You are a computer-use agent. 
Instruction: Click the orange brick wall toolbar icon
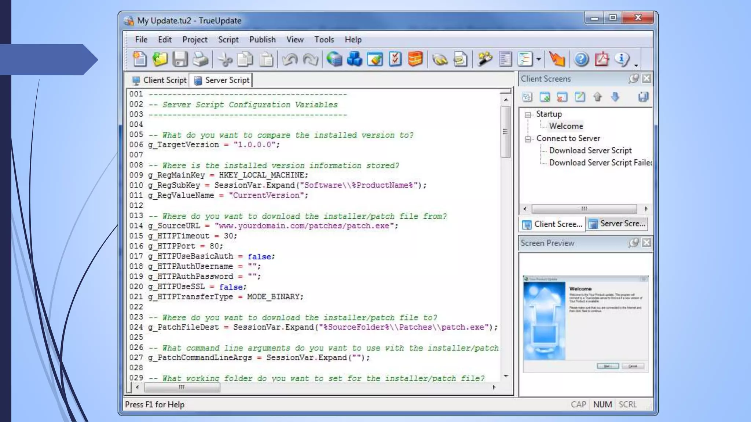[x=415, y=59]
